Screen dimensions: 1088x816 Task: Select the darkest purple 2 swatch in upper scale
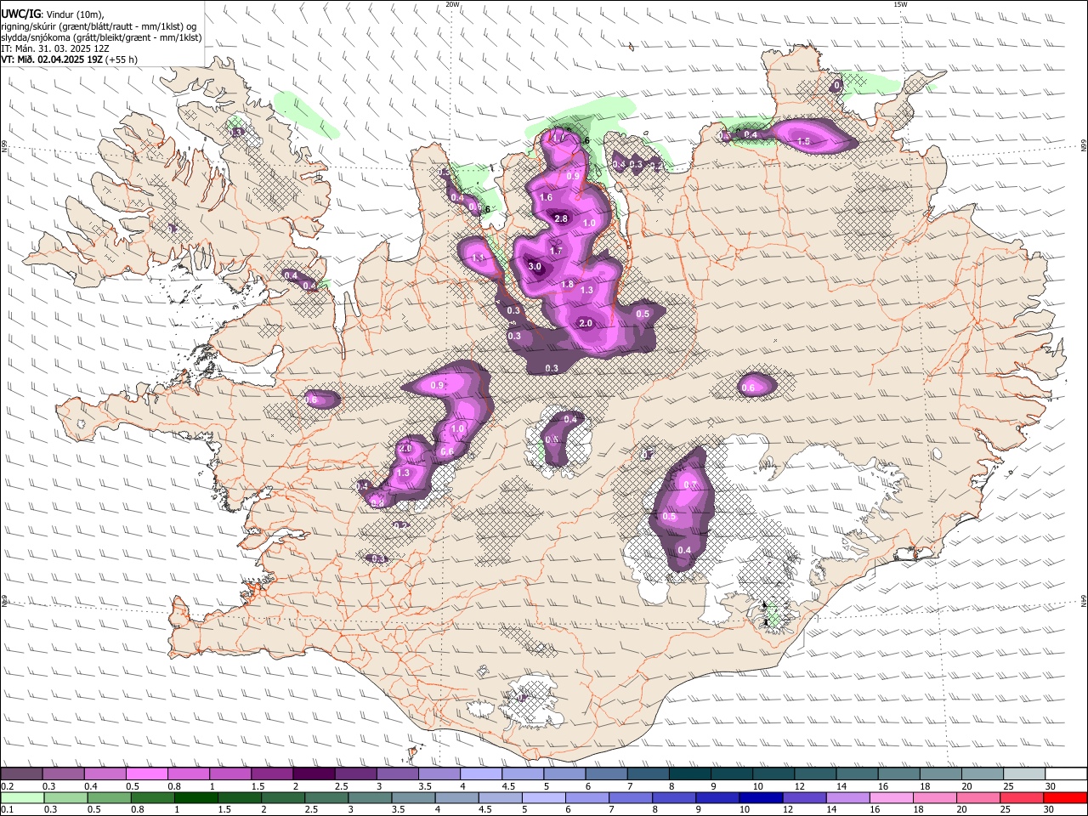tap(314, 774)
